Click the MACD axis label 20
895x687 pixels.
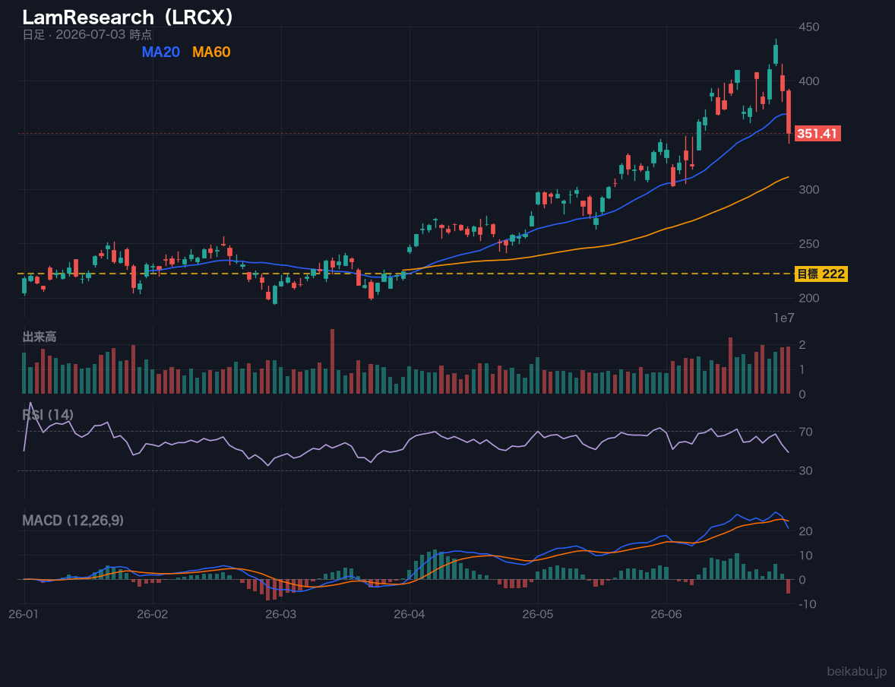tap(805, 531)
